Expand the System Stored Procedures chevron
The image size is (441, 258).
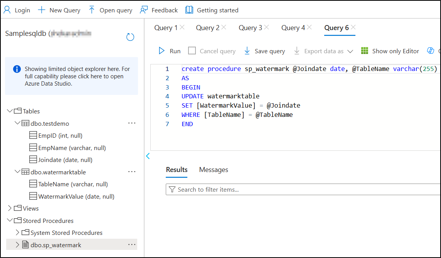(x=17, y=233)
